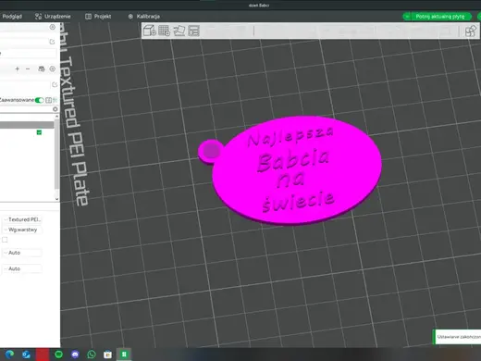
Task: Open the lower Auto dropdown
Action: click(x=22, y=268)
